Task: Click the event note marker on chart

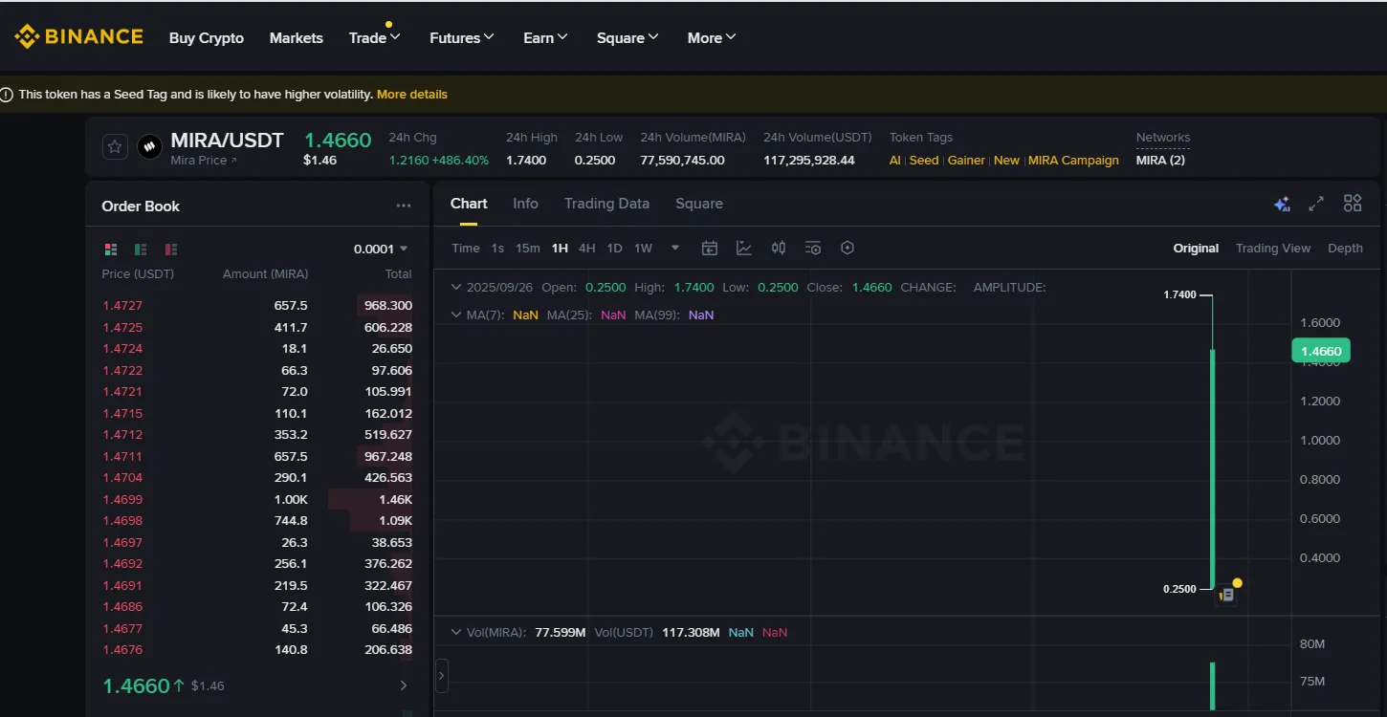Action: 1227,595
